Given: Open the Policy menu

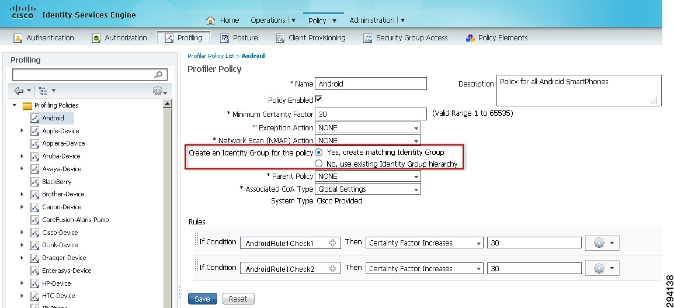Looking at the screenshot, I should (x=322, y=20).
